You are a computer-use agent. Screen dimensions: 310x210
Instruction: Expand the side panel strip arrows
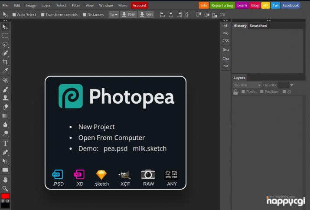[225, 20]
